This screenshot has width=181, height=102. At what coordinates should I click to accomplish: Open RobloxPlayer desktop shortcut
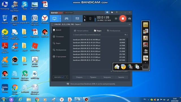click(35, 47)
